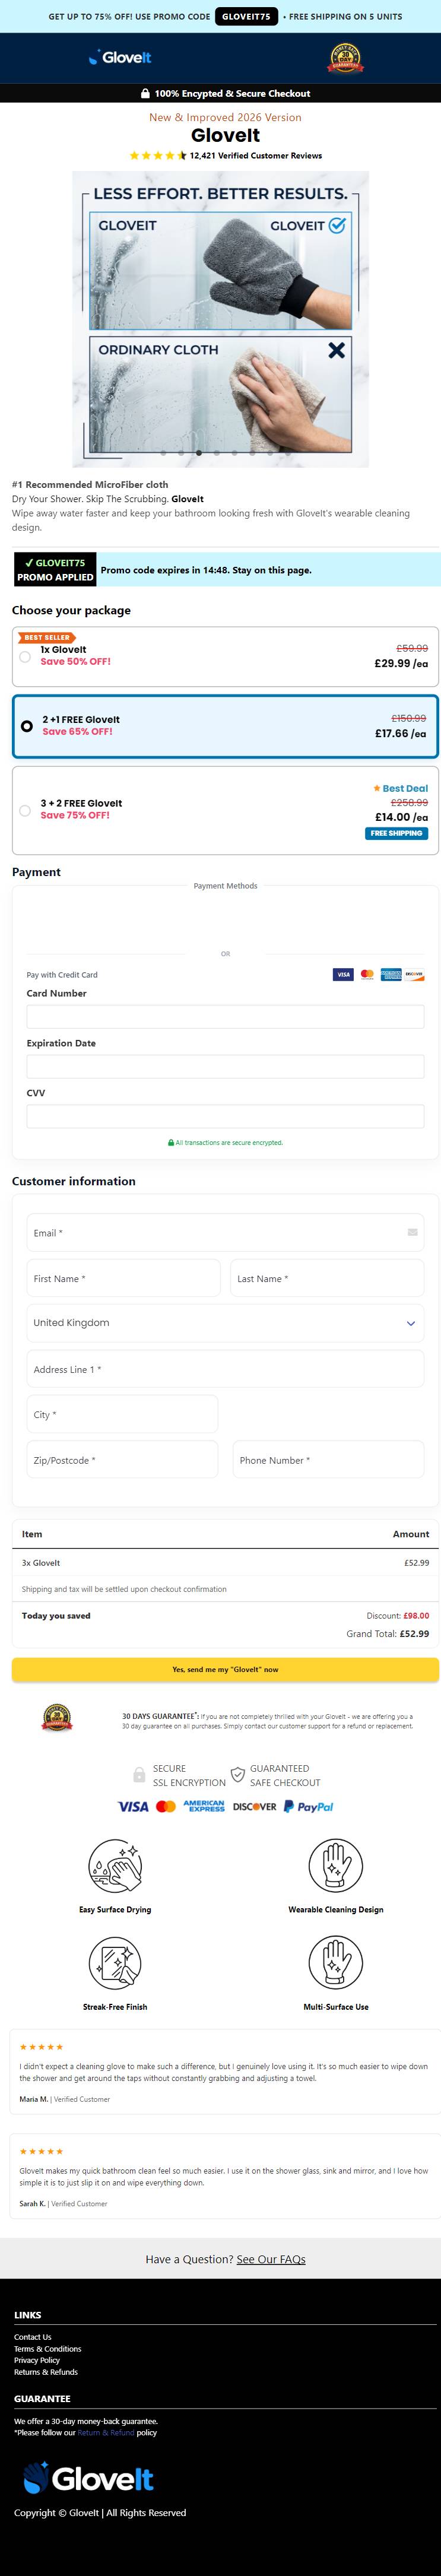Click the Phone Number field

point(328,1460)
